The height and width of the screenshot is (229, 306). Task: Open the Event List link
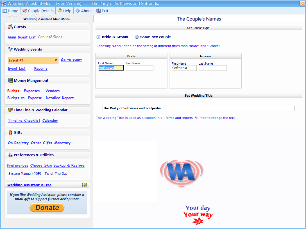tap(17, 68)
